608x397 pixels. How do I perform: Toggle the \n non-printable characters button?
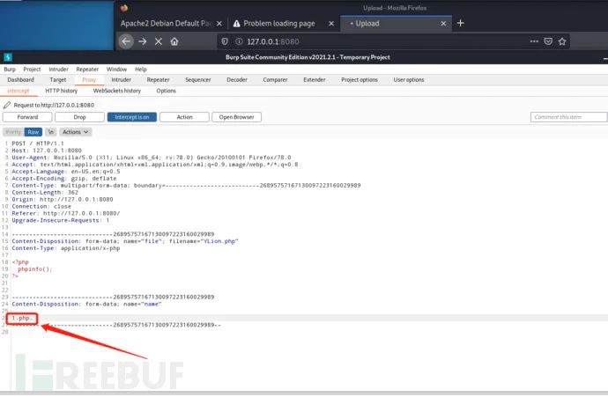(x=51, y=132)
